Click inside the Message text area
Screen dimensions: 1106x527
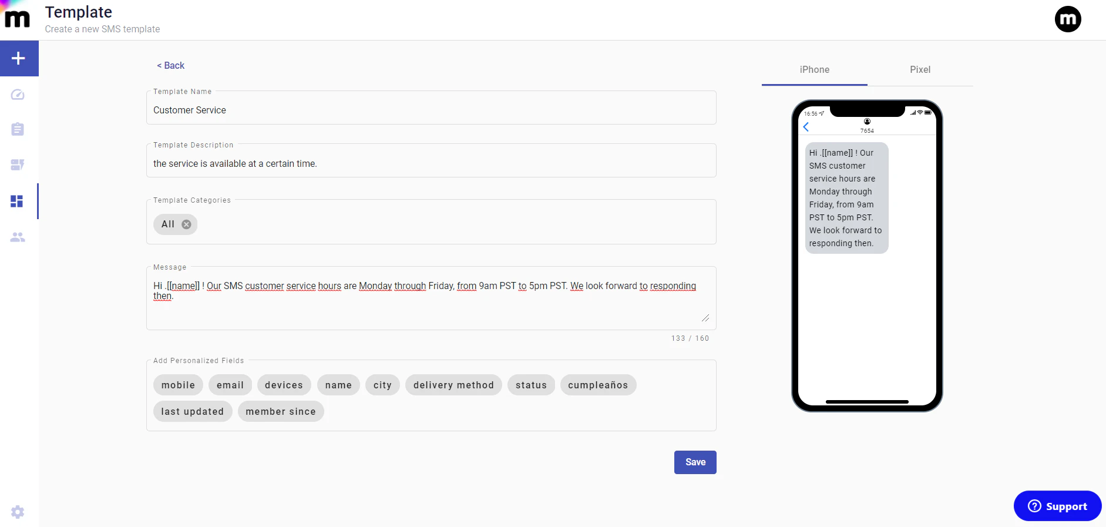click(431, 300)
